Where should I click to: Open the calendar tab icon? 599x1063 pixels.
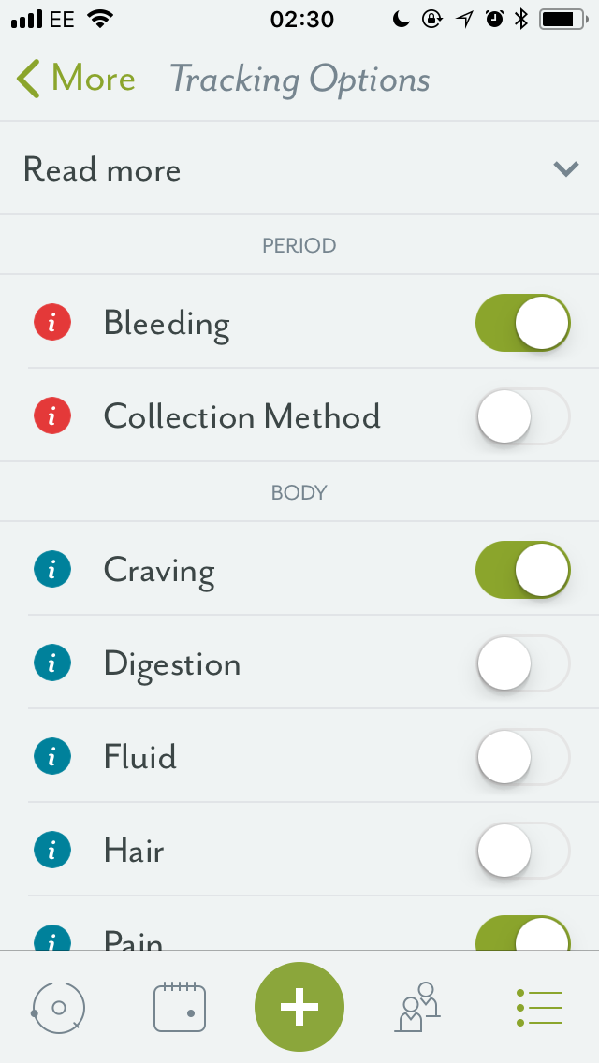click(x=180, y=1008)
